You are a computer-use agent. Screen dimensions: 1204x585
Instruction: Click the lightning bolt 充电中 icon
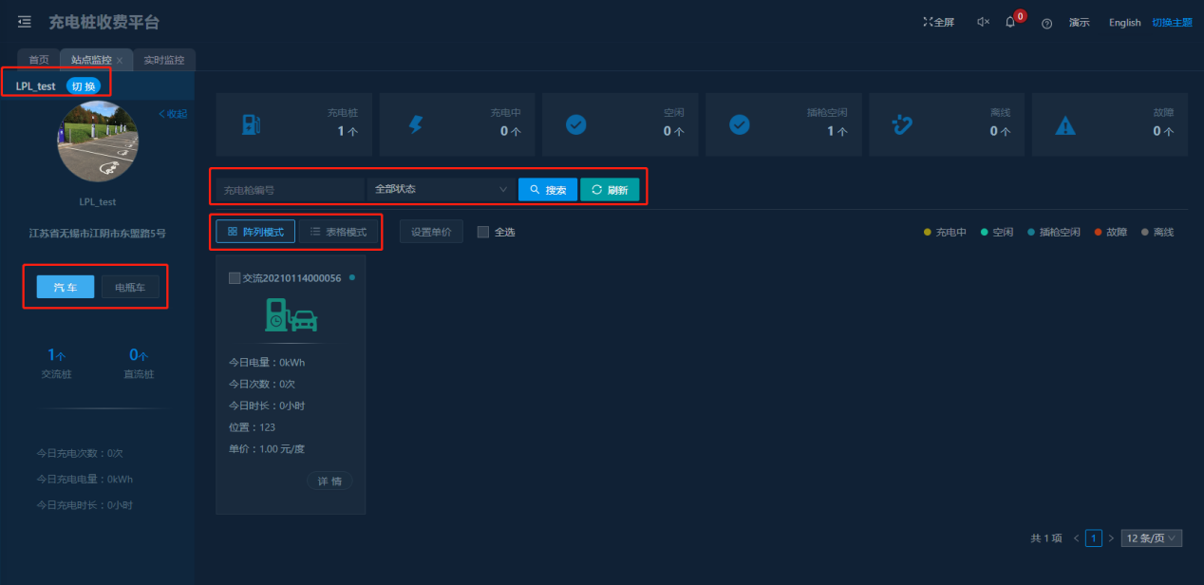coord(415,124)
